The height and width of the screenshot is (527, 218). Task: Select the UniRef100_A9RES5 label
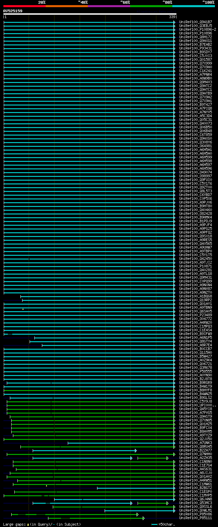click(x=195, y=240)
